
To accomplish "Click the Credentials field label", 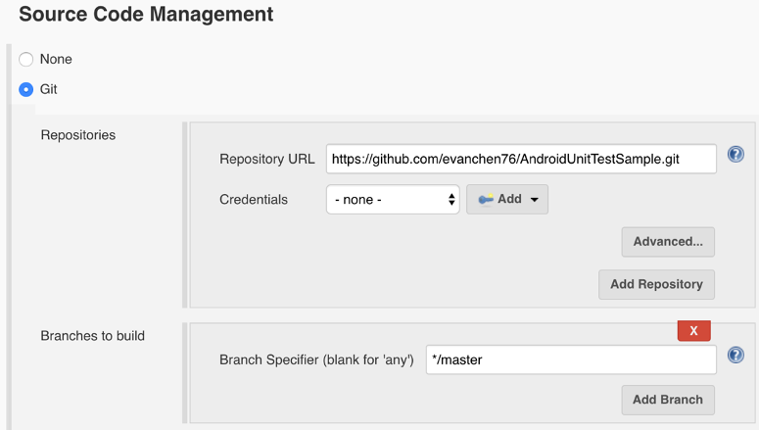I will 254,200.
